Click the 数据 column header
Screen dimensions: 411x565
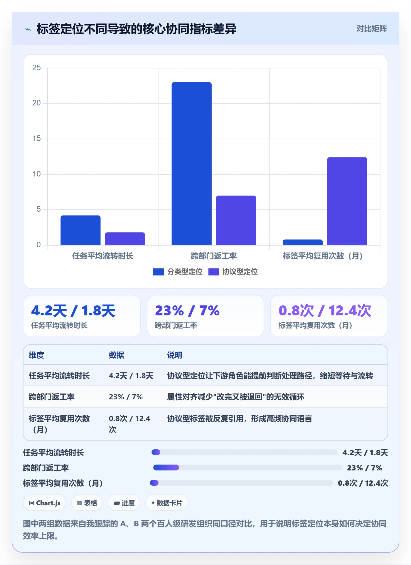point(117,355)
